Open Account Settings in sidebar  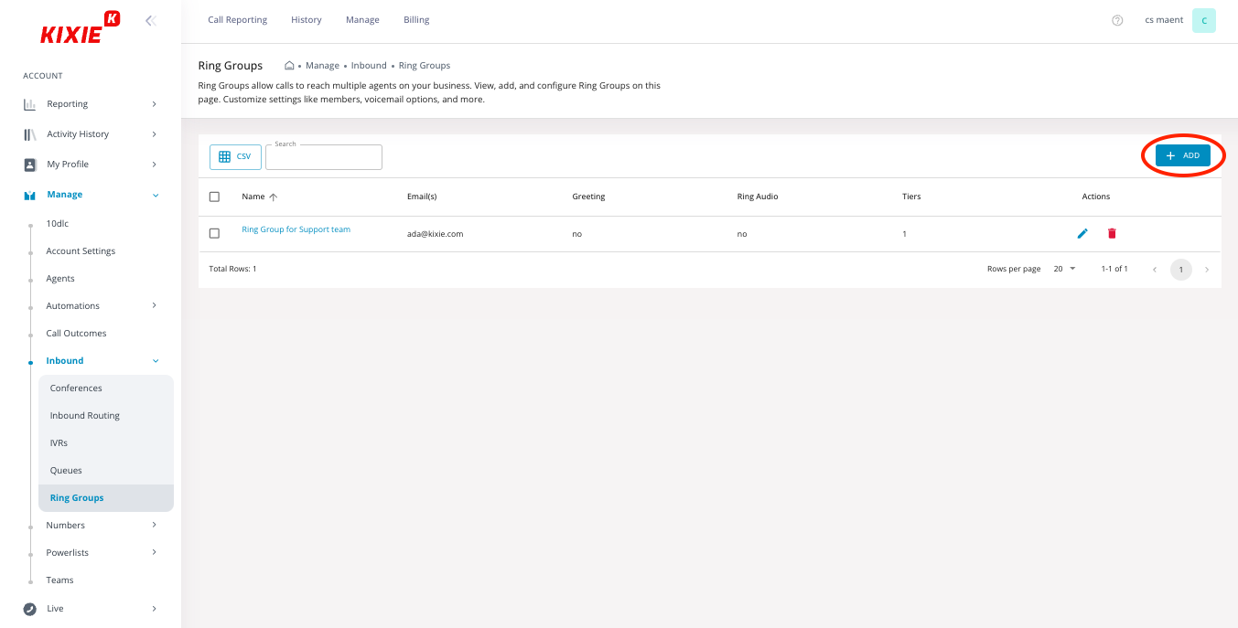[81, 251]
